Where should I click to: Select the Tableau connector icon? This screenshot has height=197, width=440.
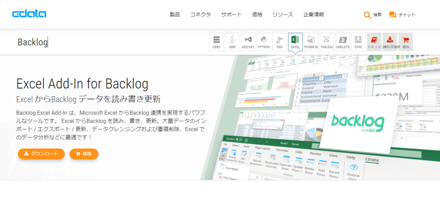pyautogui.click(x=327, y=42)
